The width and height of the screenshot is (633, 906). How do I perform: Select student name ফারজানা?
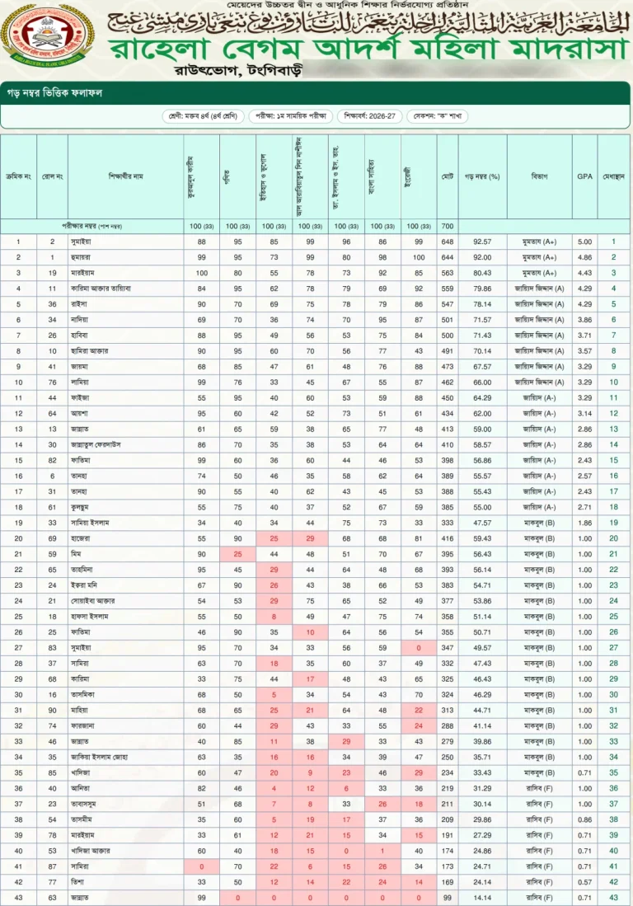click(x=82, y=725)
